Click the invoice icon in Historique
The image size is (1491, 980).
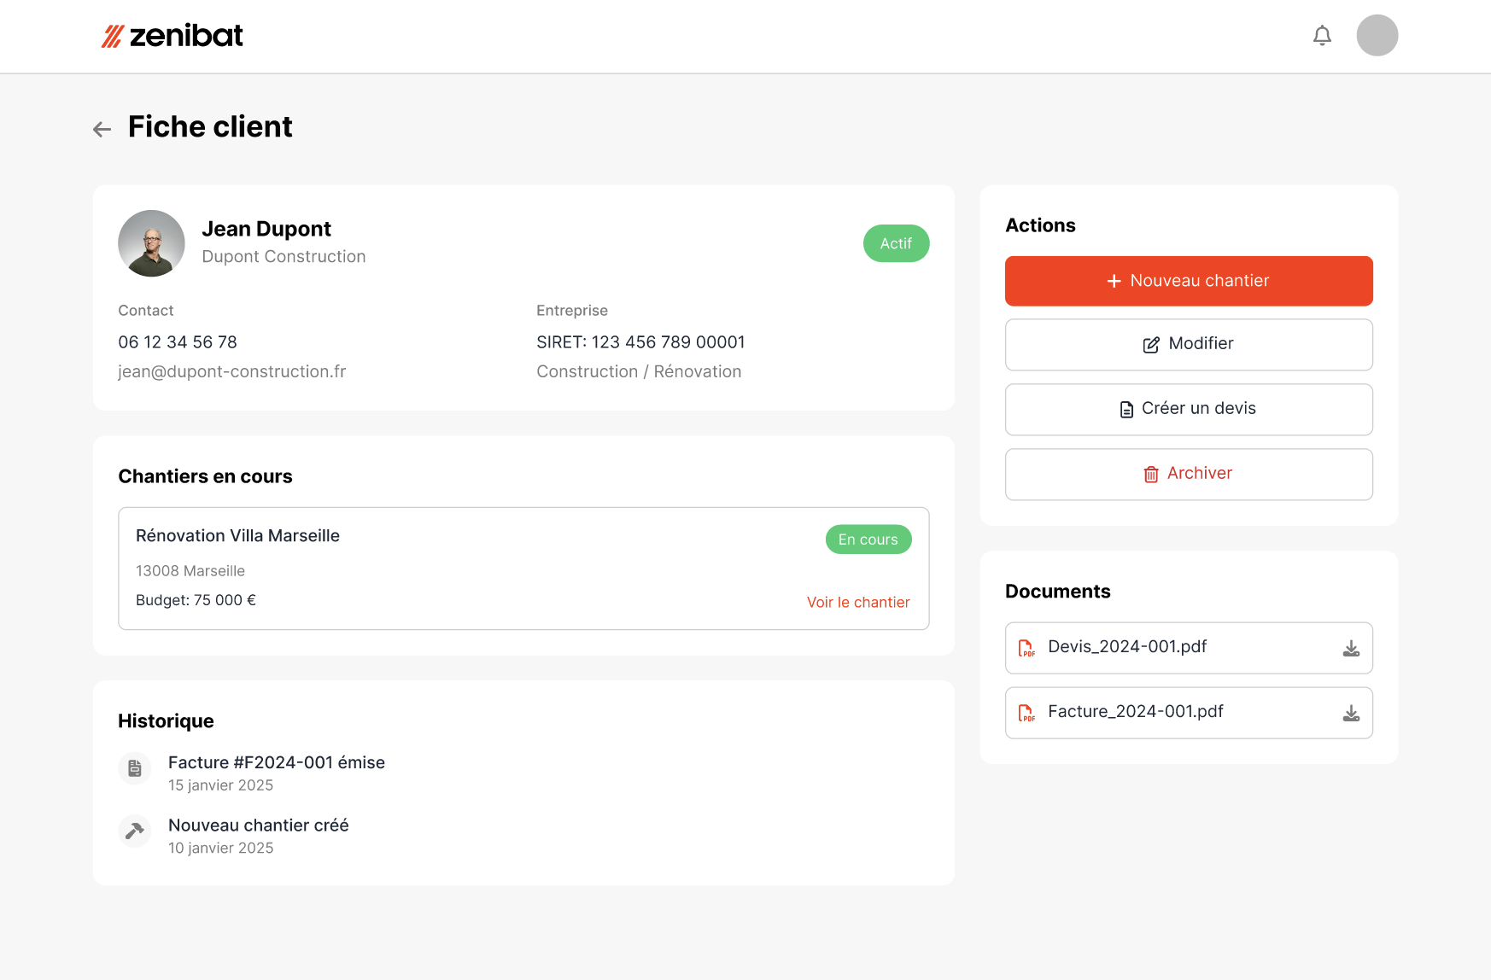(135, 769)
